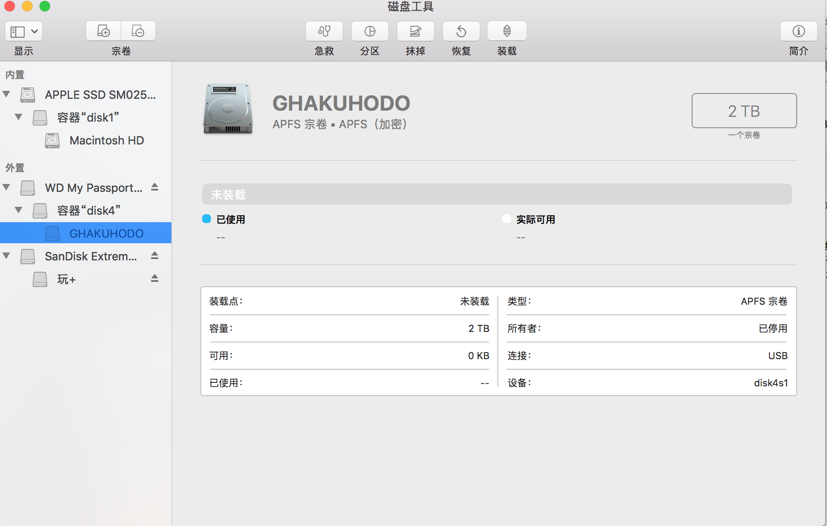
Task: Eject the 玩+ volume
Action: pos(155,279)
